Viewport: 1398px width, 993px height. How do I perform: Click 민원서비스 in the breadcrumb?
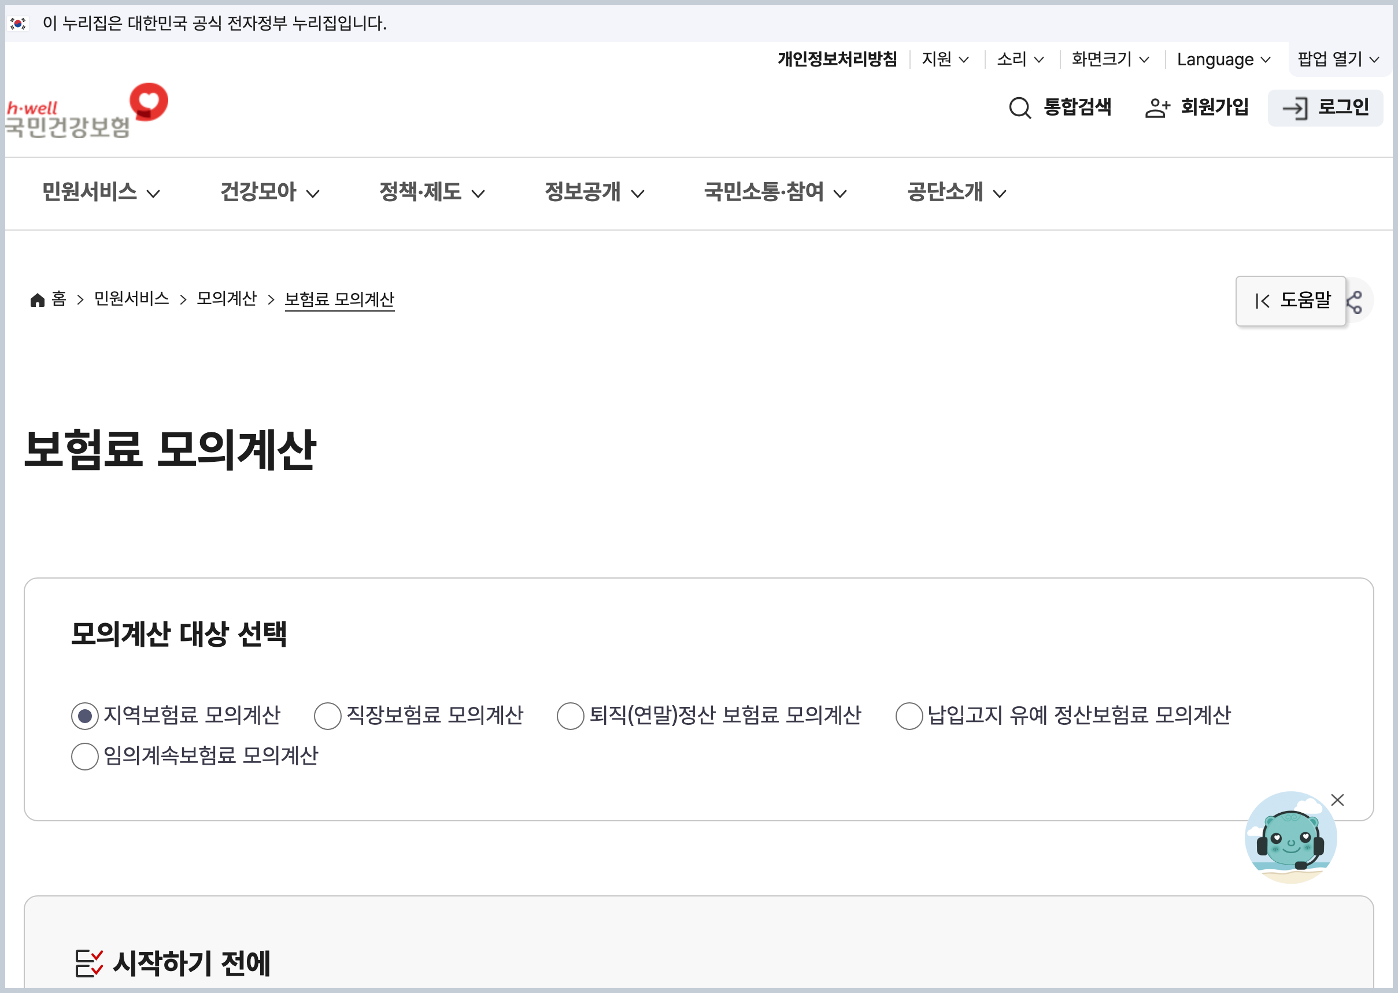[x=131, y=298]
